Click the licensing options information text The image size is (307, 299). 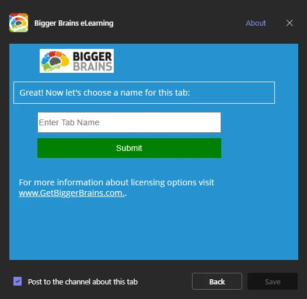pos(117,182)
